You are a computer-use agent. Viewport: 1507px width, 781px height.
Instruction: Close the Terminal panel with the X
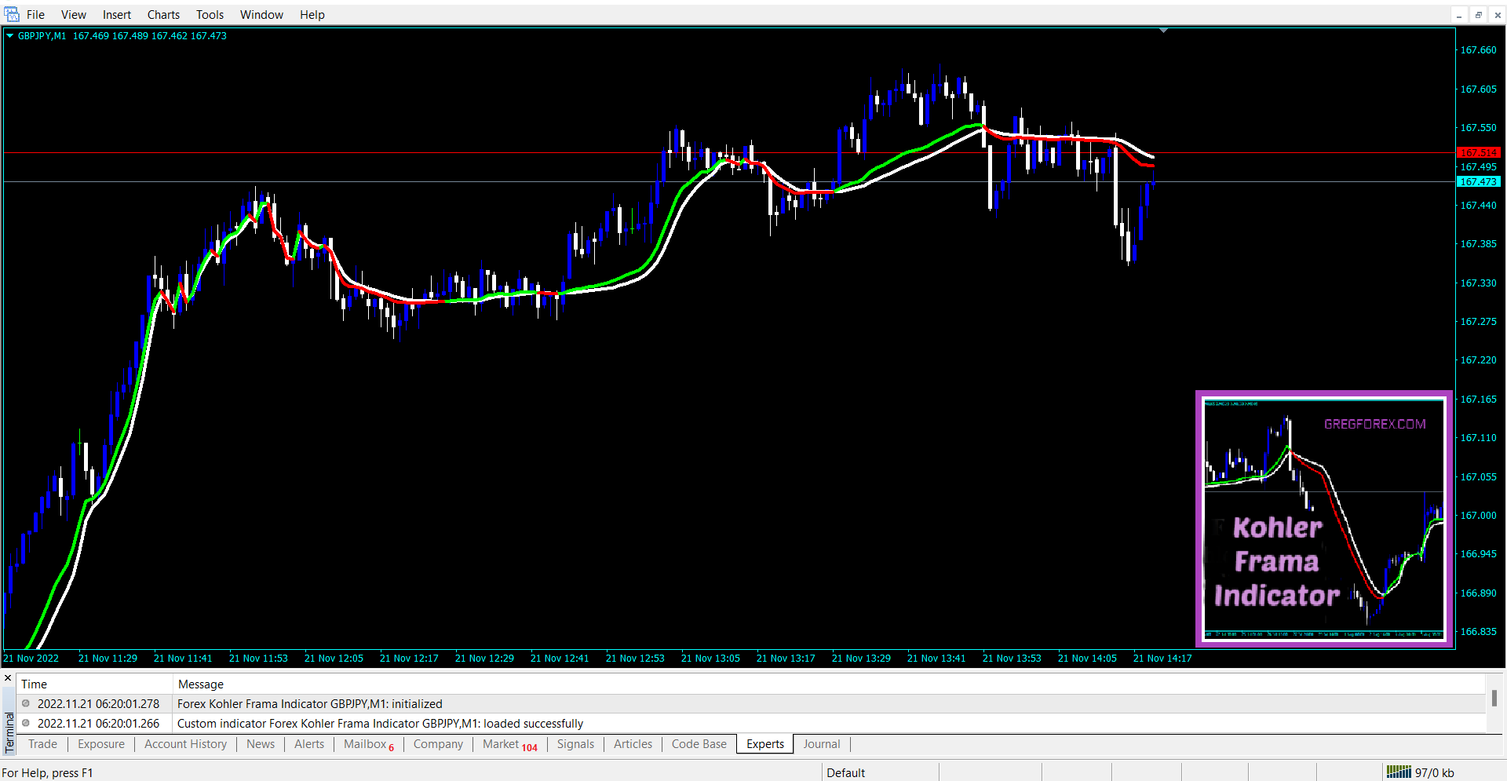point(8,678)
